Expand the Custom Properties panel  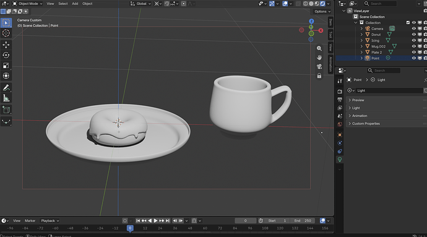click(x=385, y=124)
